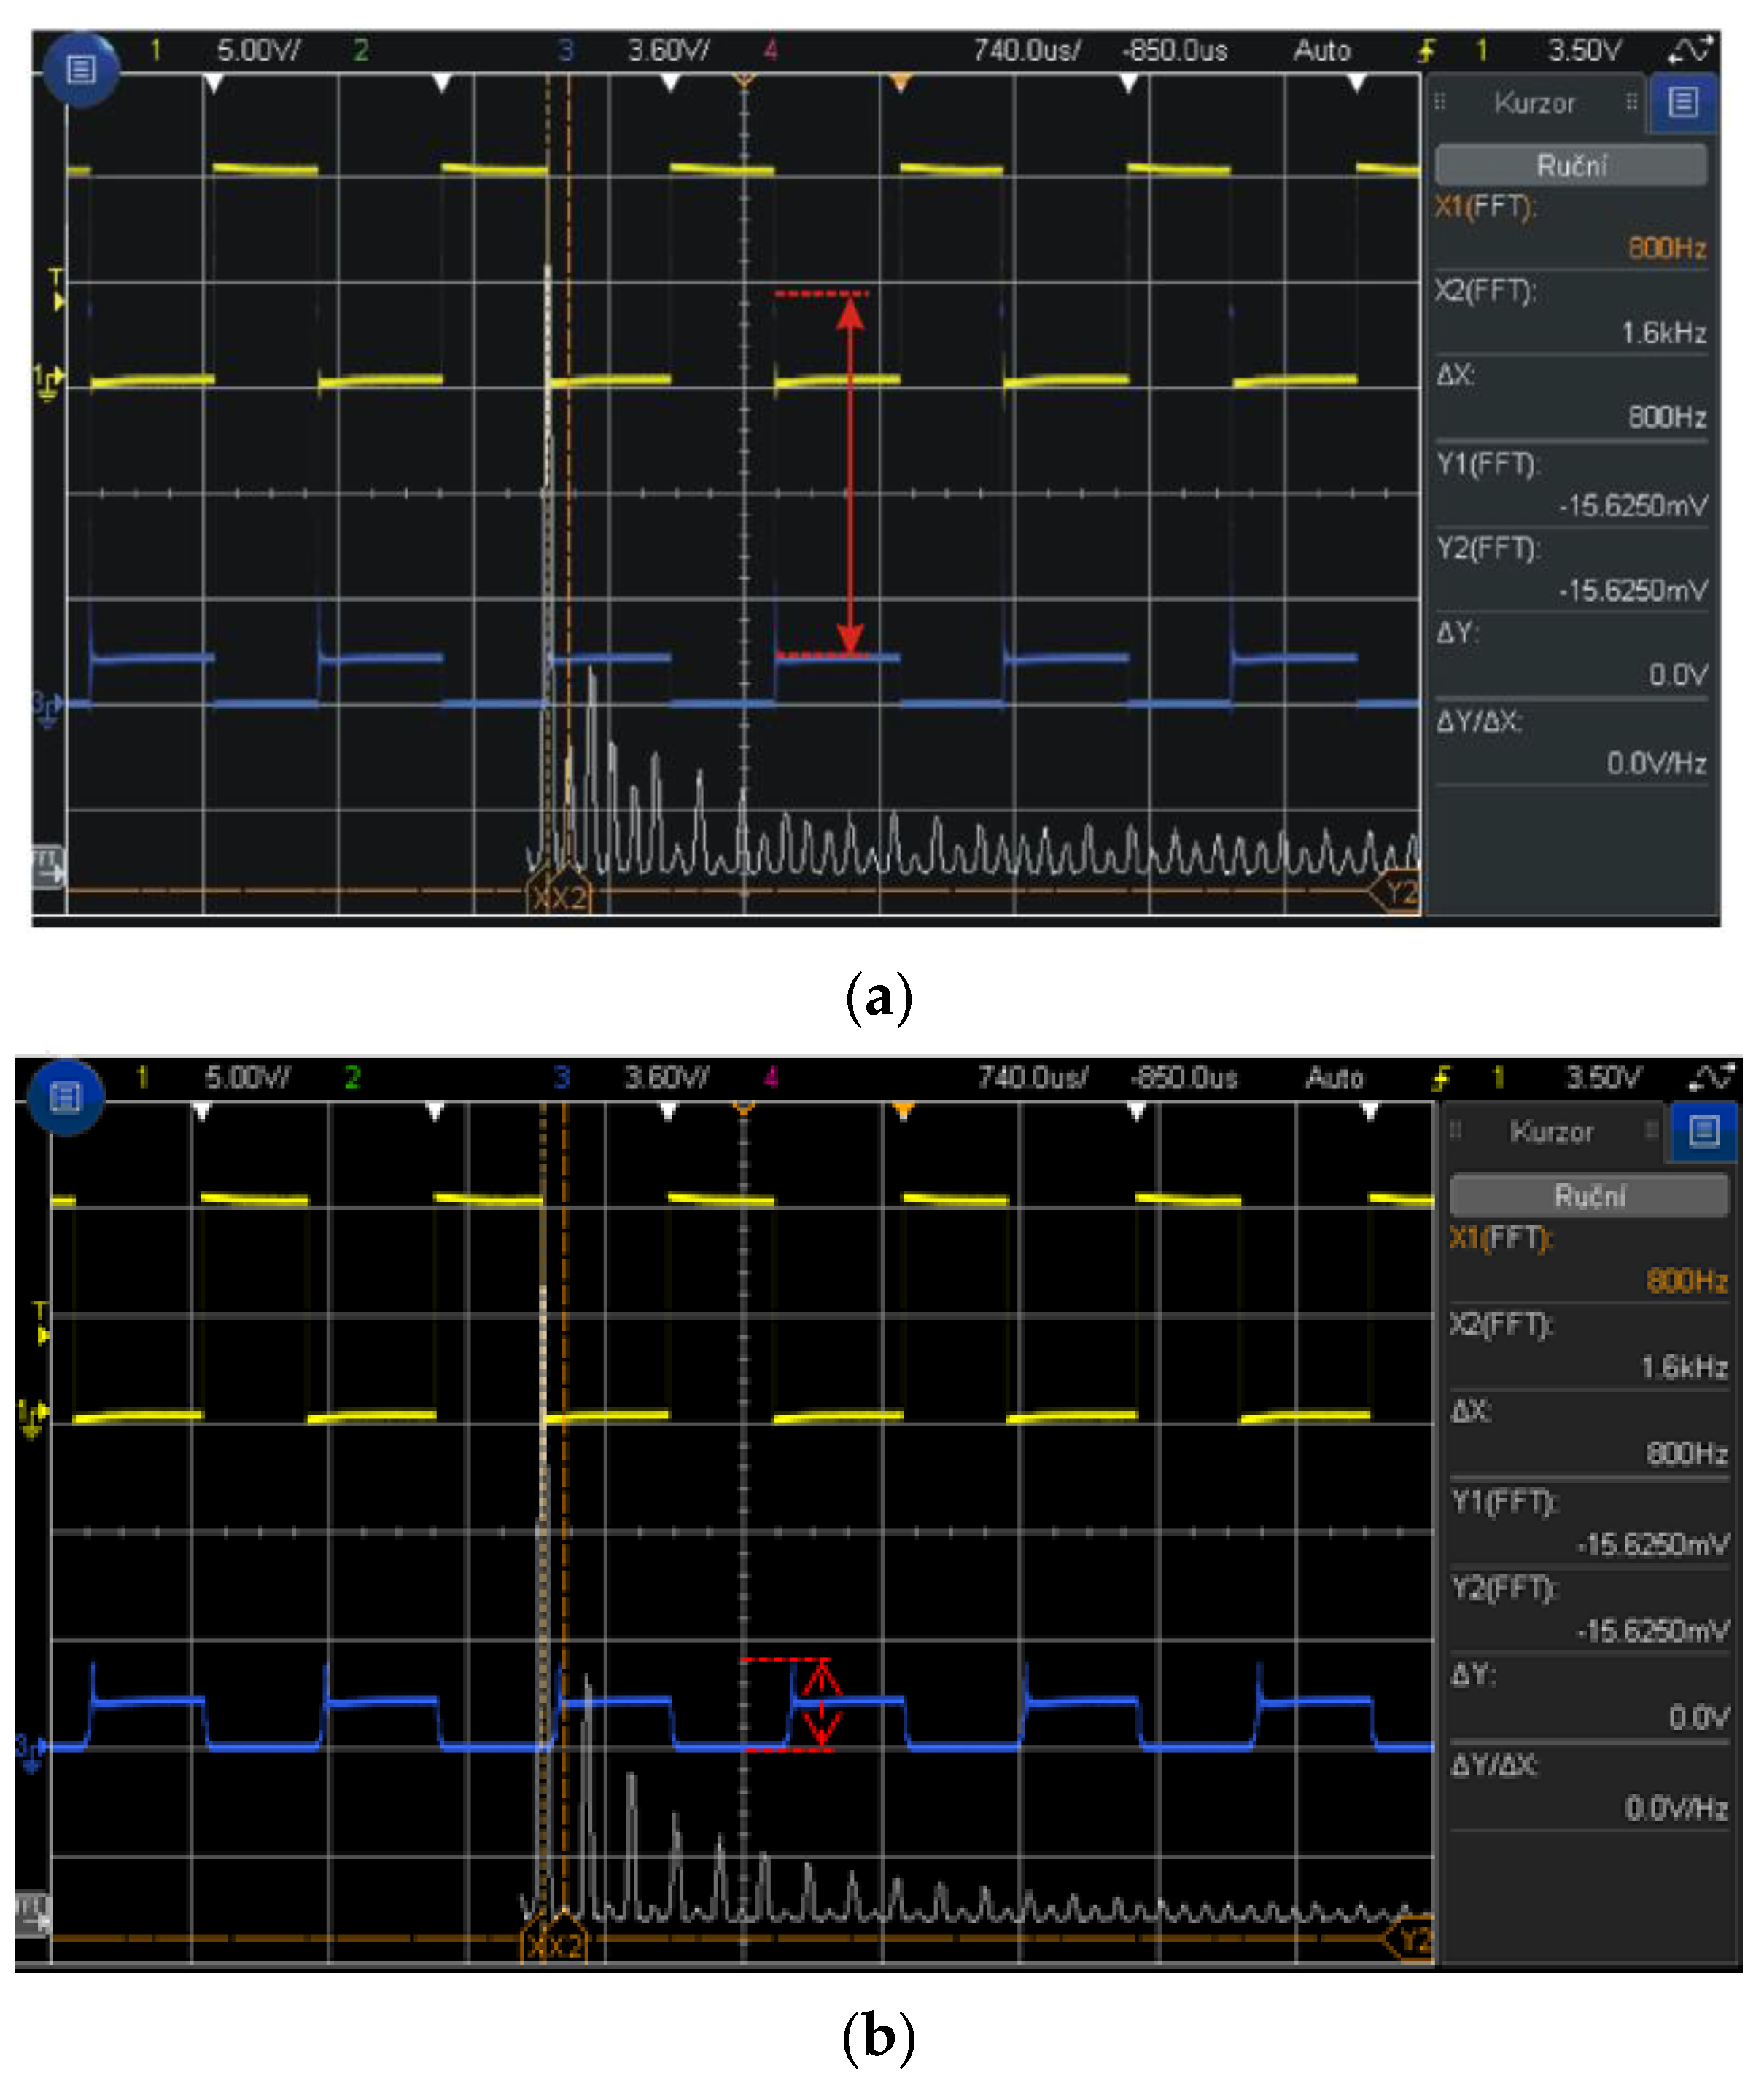1764x2089 pixels.
Task: Click the T trigger level marker in figure (a)
Action: click(x=57, y=288)
